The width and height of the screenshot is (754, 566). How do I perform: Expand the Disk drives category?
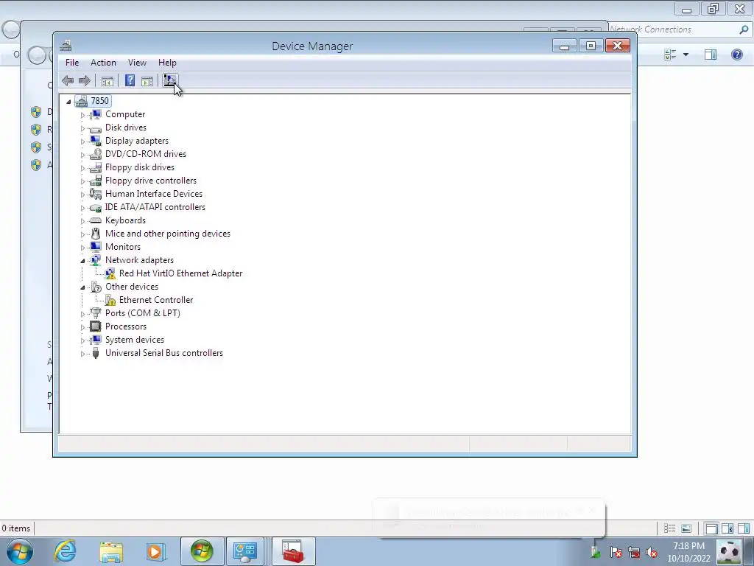point(82,128)
